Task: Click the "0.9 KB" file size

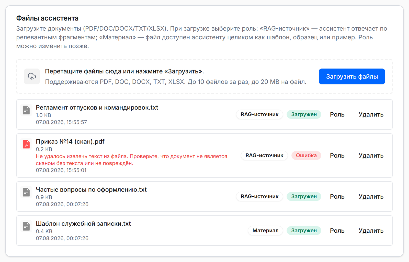Action: coord(44,197)
